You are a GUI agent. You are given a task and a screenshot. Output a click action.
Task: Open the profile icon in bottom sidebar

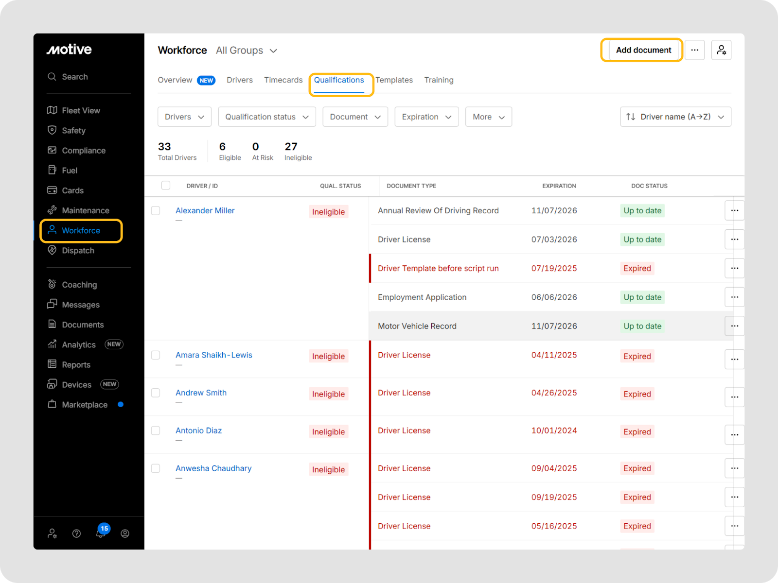pos(125,533)
